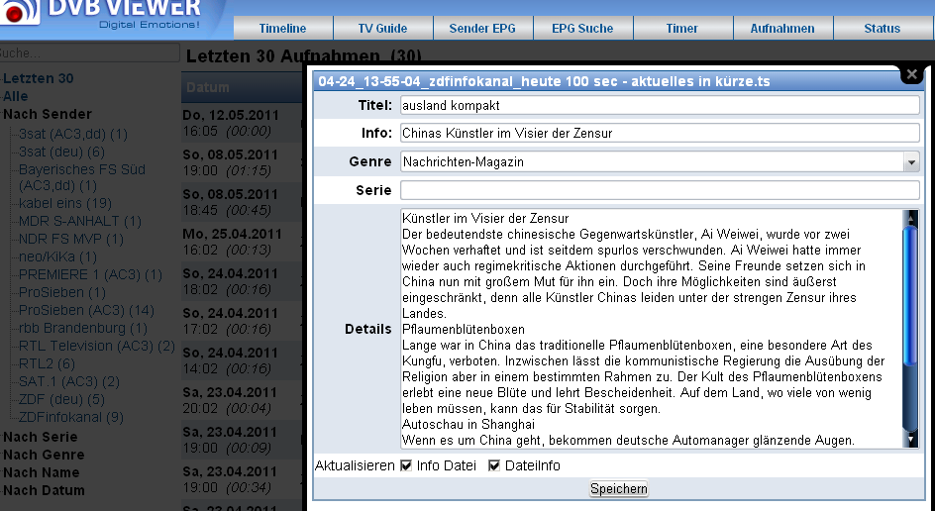Image resolution: width=935 pixels, height=511 pixels.
Task: Select kabel eins (19) in sender list
Action: pyautogui.click(x=65, y=203)
